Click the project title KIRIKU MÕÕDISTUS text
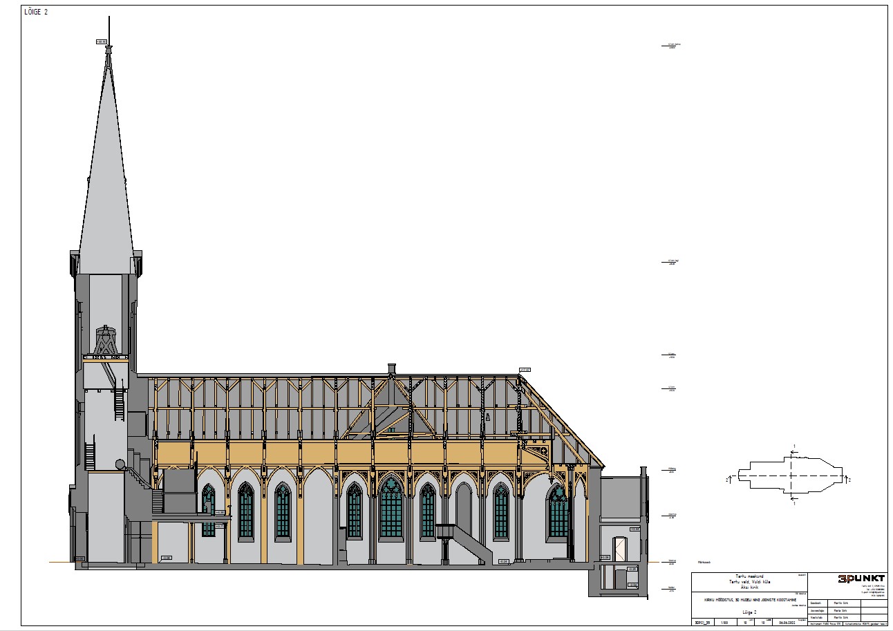The height and width of the screenshot is (631, 893). pyautogui.click(x=750, y=600)
